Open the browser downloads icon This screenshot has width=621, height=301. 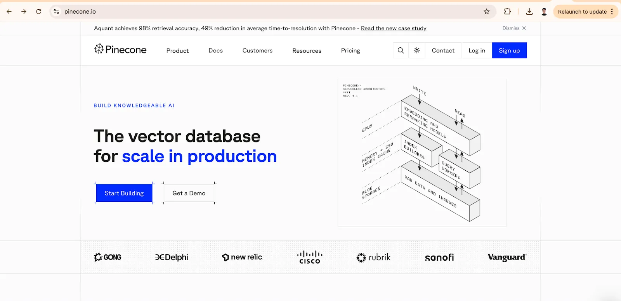[529, 12]
